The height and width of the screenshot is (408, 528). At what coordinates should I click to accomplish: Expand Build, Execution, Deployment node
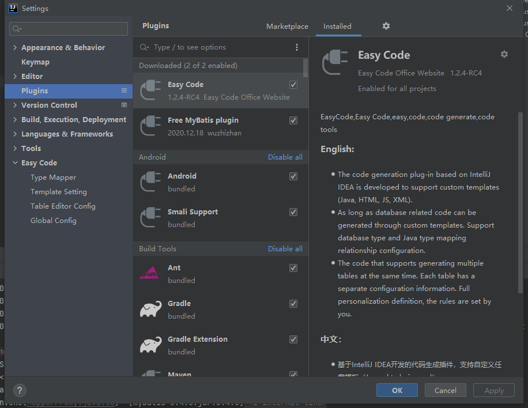(x=15, y=119)
